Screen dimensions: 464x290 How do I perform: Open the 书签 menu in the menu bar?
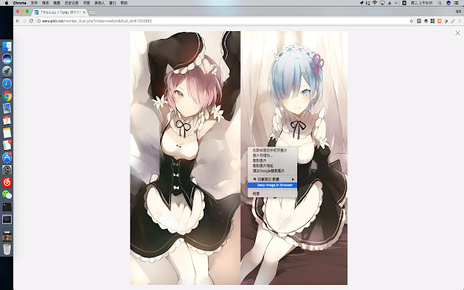click(86, 3)
